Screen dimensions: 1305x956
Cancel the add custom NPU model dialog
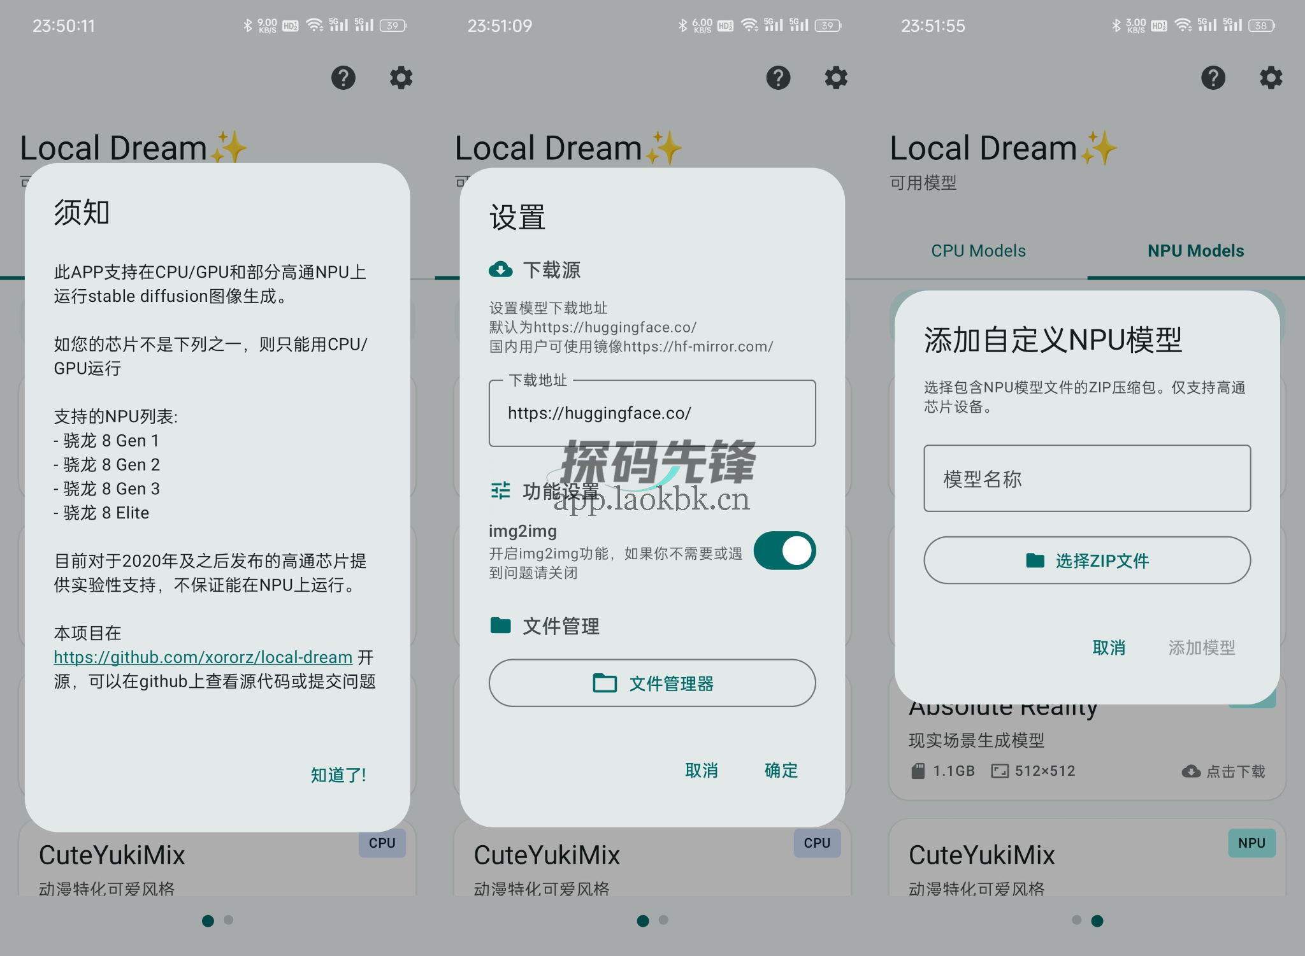click(1109, 648)
